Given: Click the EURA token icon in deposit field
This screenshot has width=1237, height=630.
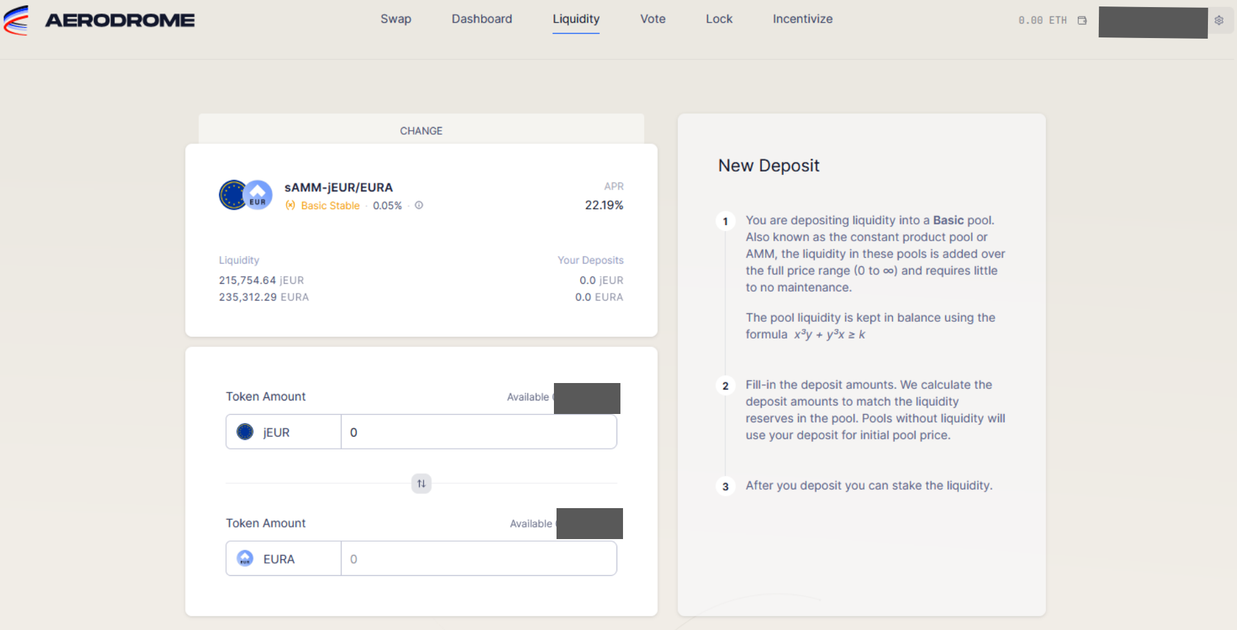Looking at the screenshot, I should [245, 558].
